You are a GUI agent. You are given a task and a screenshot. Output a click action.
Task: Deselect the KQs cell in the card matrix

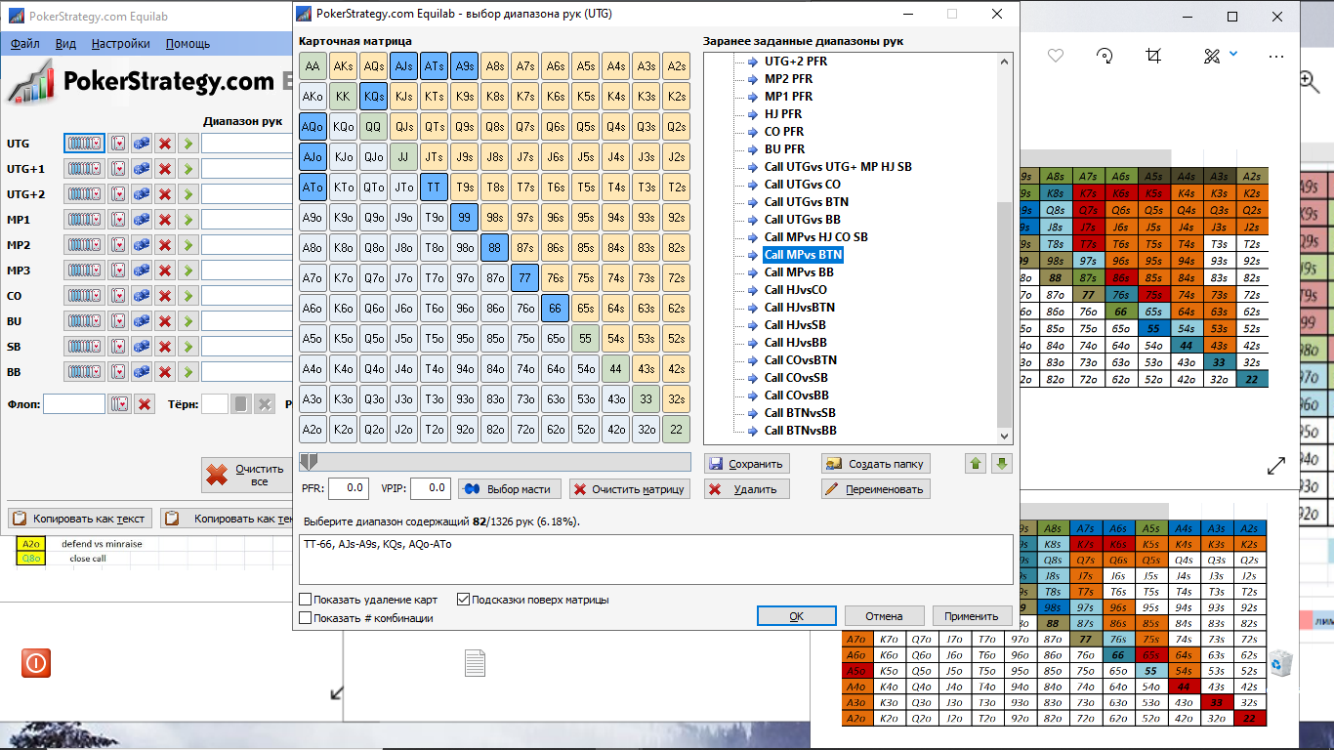[x=373, y=97]
